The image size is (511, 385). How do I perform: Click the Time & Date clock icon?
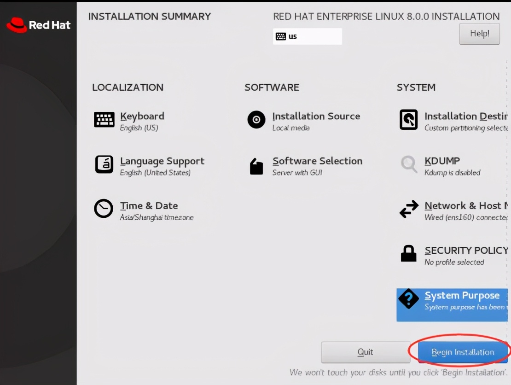[104, 208]
